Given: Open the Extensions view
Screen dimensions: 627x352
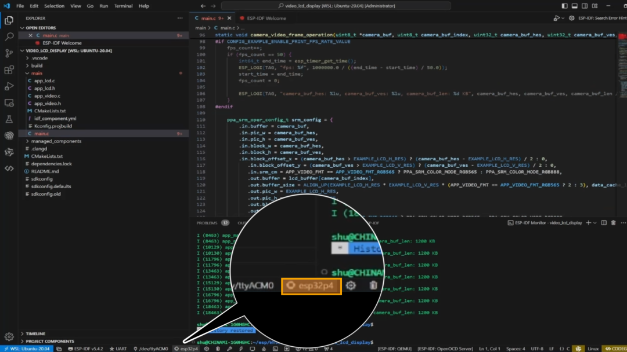Looking at the screenshot, I should [9, 69].
